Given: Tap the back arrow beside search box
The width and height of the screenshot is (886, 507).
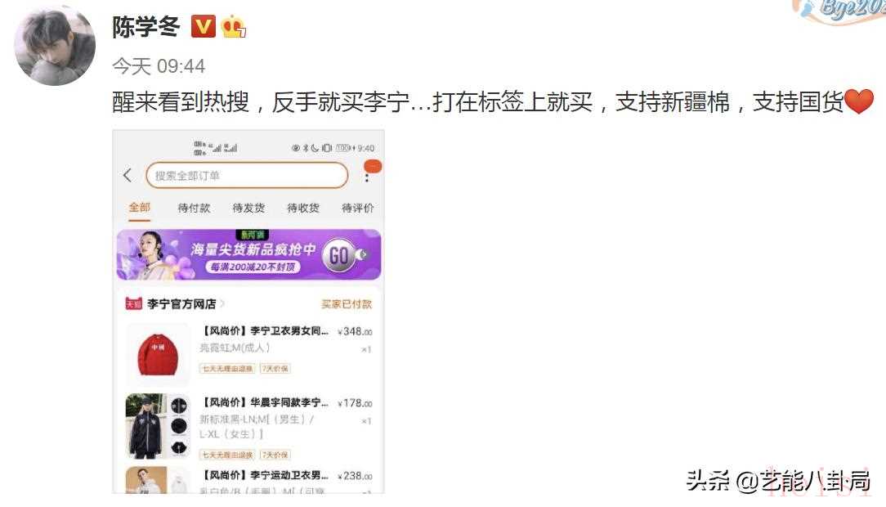Looking at the screenshot, I should pos(128,175).
